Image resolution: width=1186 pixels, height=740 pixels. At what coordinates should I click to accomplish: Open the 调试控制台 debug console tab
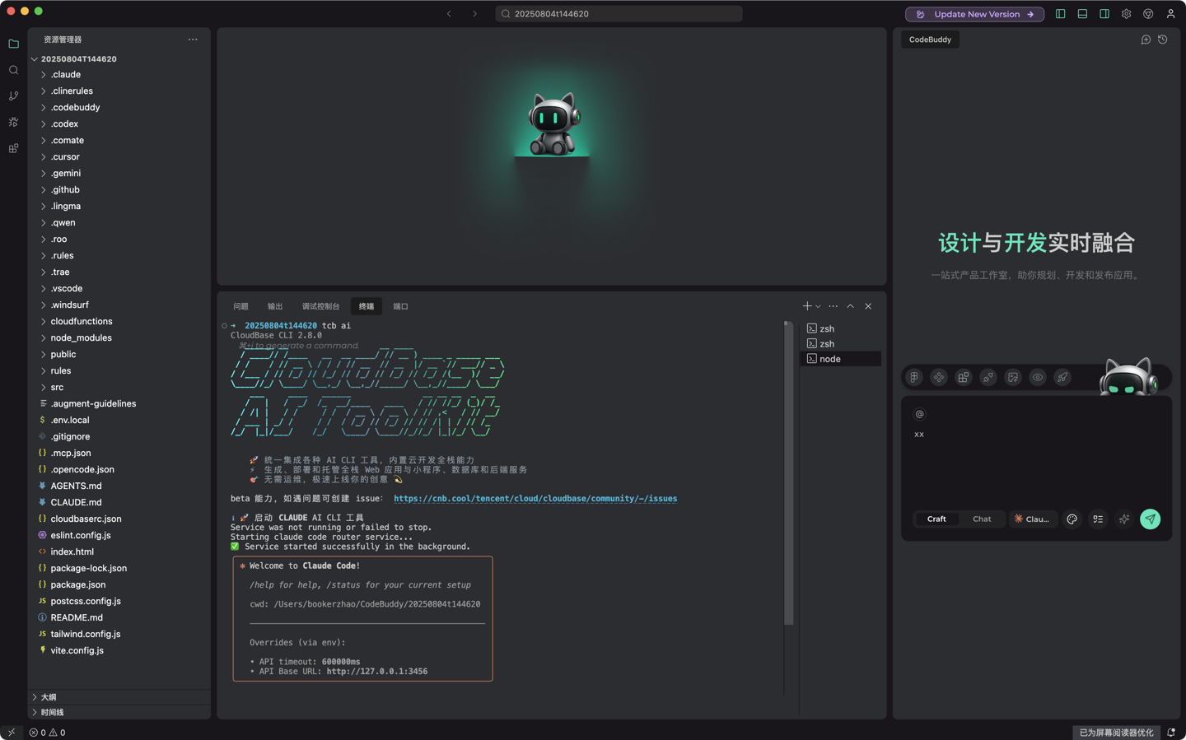320,306
